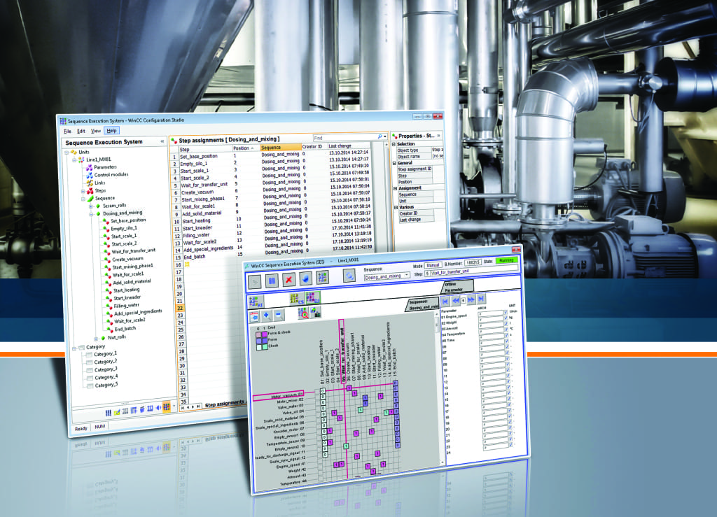Select the RT matrix view icon
Image resolution: width=717 pixels, height=517 pixels.
pyautogui.click(x=256, y=302)
